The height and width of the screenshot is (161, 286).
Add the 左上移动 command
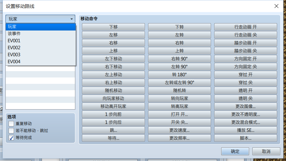(113, 74)
